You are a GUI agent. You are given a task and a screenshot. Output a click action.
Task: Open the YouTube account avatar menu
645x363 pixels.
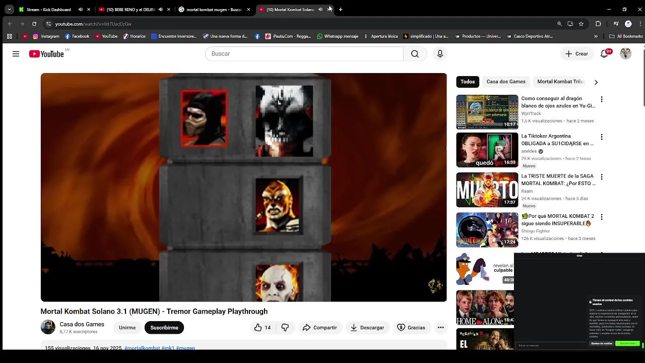click(x=625, y=54)
